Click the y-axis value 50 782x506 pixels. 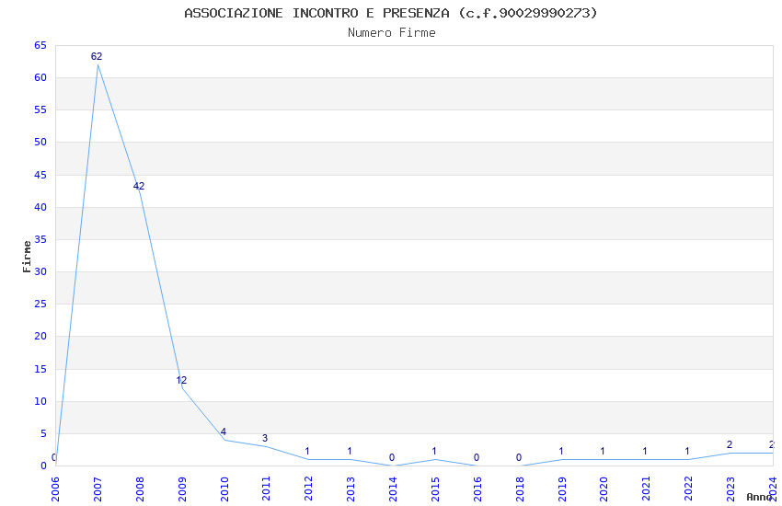tap(40, 142)
